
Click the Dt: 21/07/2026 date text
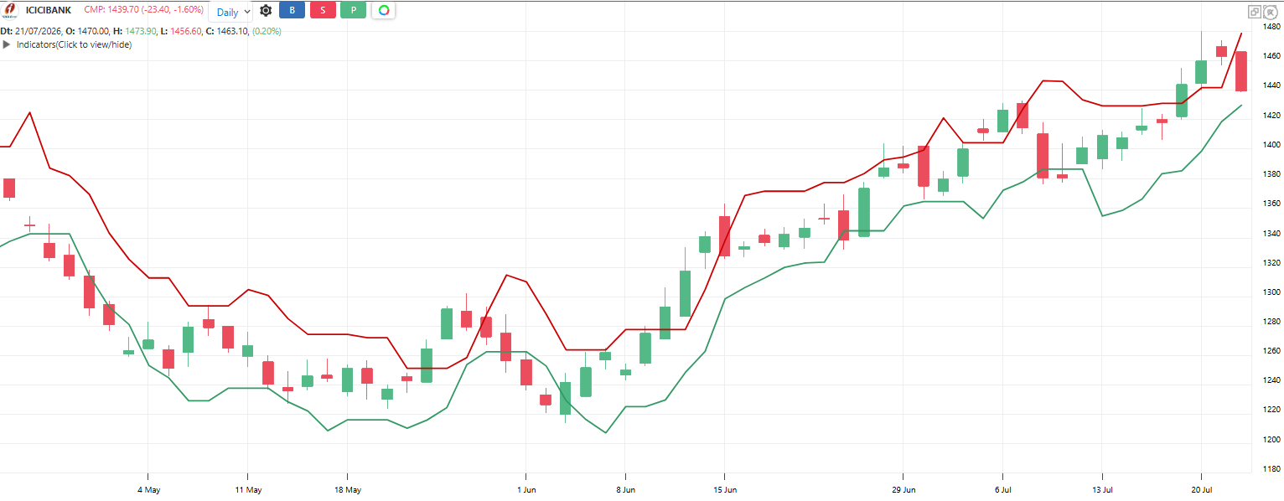tap(30, 31)
